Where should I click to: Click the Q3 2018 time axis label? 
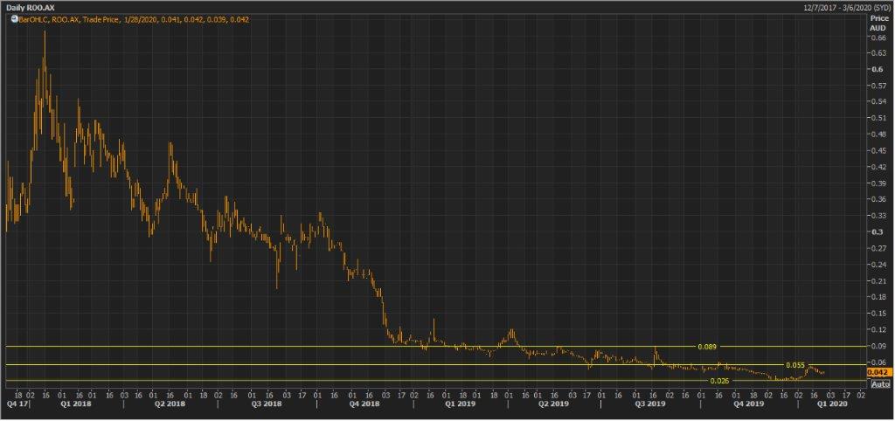point(266,404)
